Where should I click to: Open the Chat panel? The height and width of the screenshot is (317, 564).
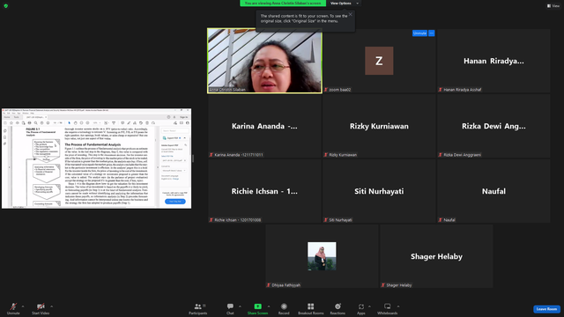pos(230,308)
